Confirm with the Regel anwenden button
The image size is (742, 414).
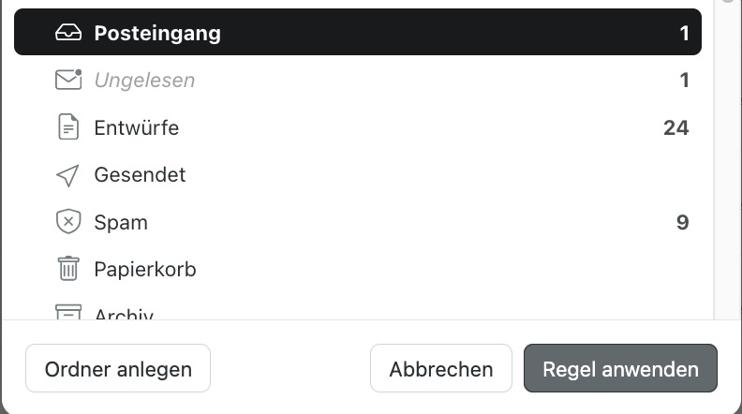point(620,369)
